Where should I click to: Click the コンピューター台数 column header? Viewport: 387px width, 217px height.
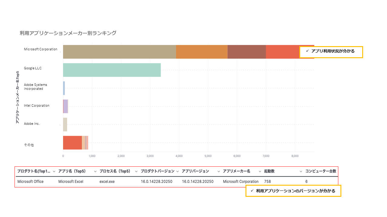pyautogui.click(x=320, y=171)
